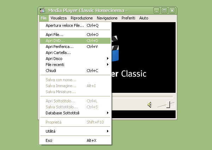Screen dimensions: 212x150
Task: Select Apertura veloce File from menu
Action: pyautogui.click(x=65, y=25)
